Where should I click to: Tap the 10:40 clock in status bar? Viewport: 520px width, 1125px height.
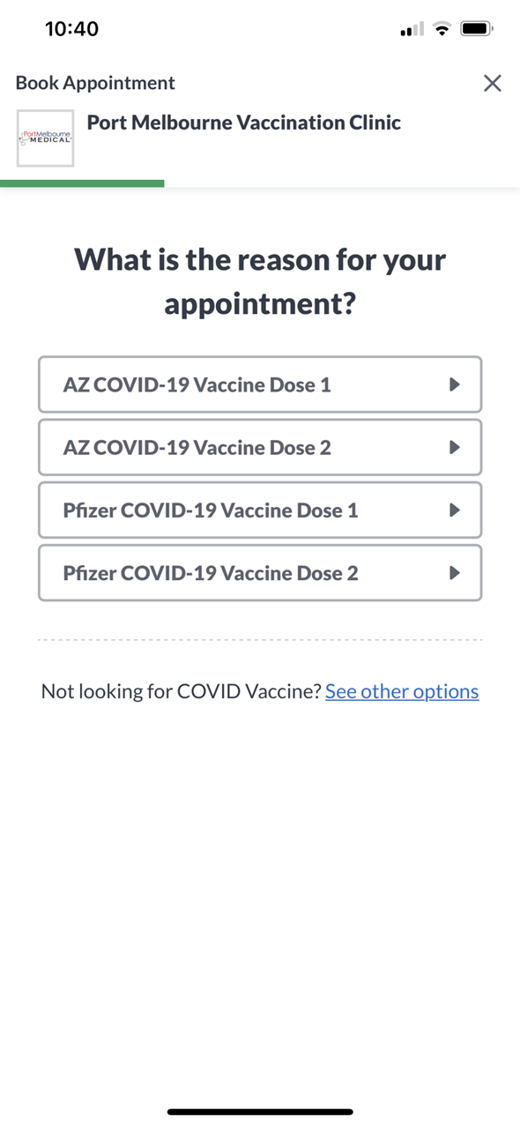(x=71, y=29)
